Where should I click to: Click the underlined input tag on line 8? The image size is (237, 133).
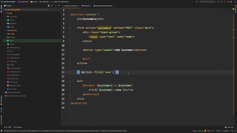[x=94, y=37]
